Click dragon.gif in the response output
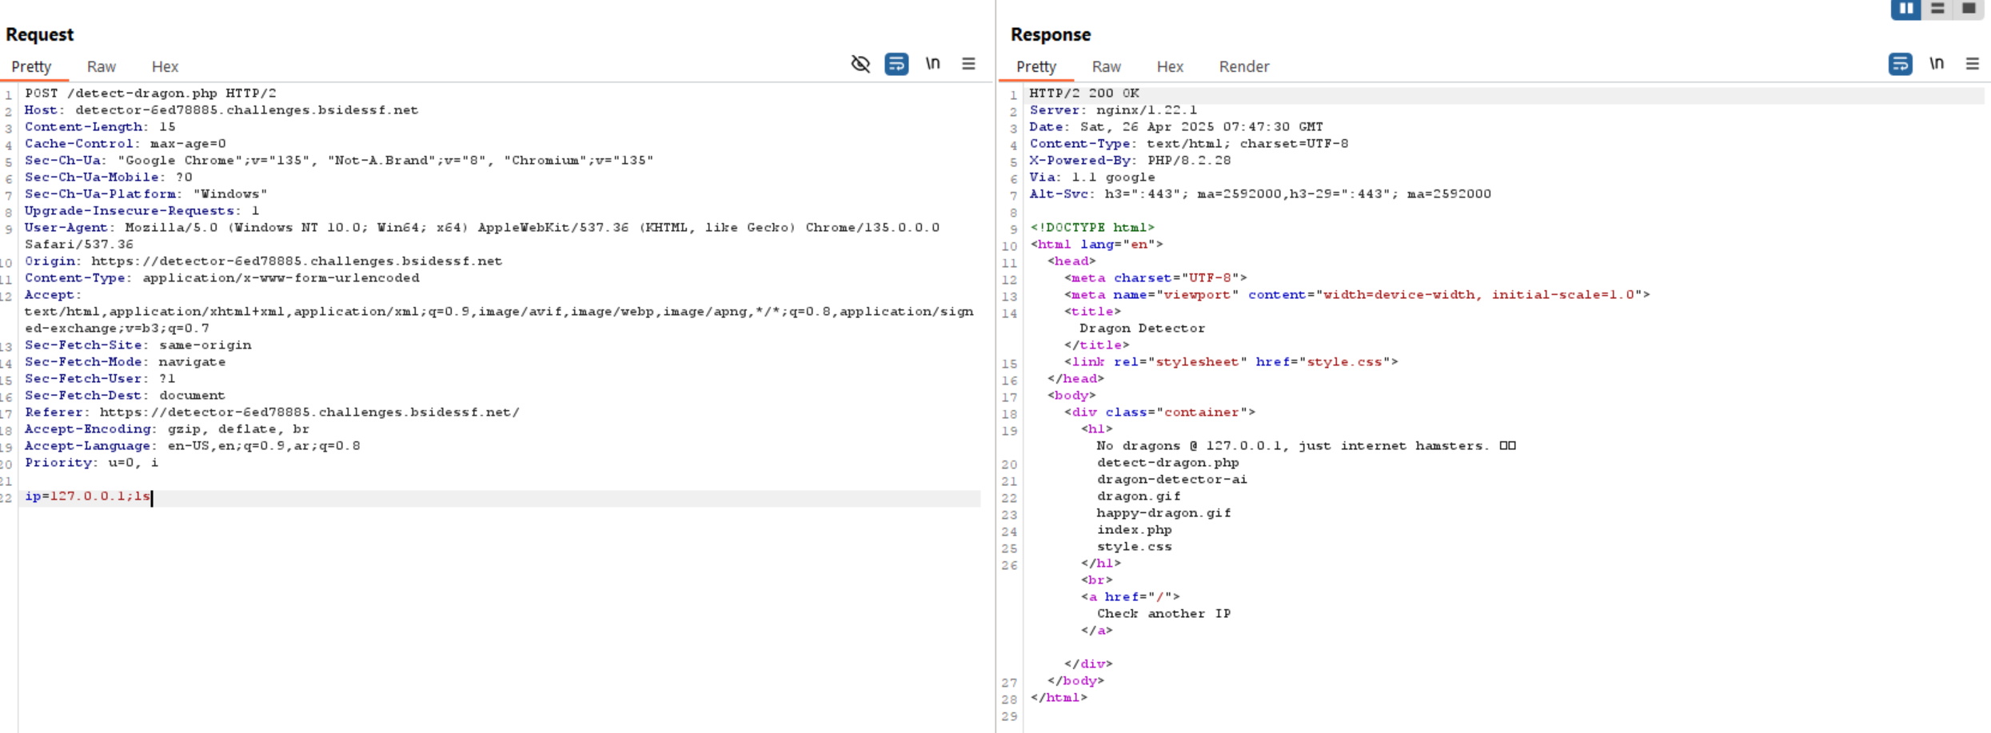 click(1138, 496)
